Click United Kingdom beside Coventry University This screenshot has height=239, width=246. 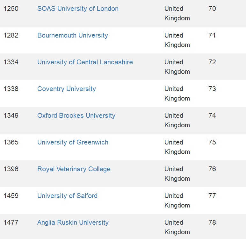tap(177, 94)
